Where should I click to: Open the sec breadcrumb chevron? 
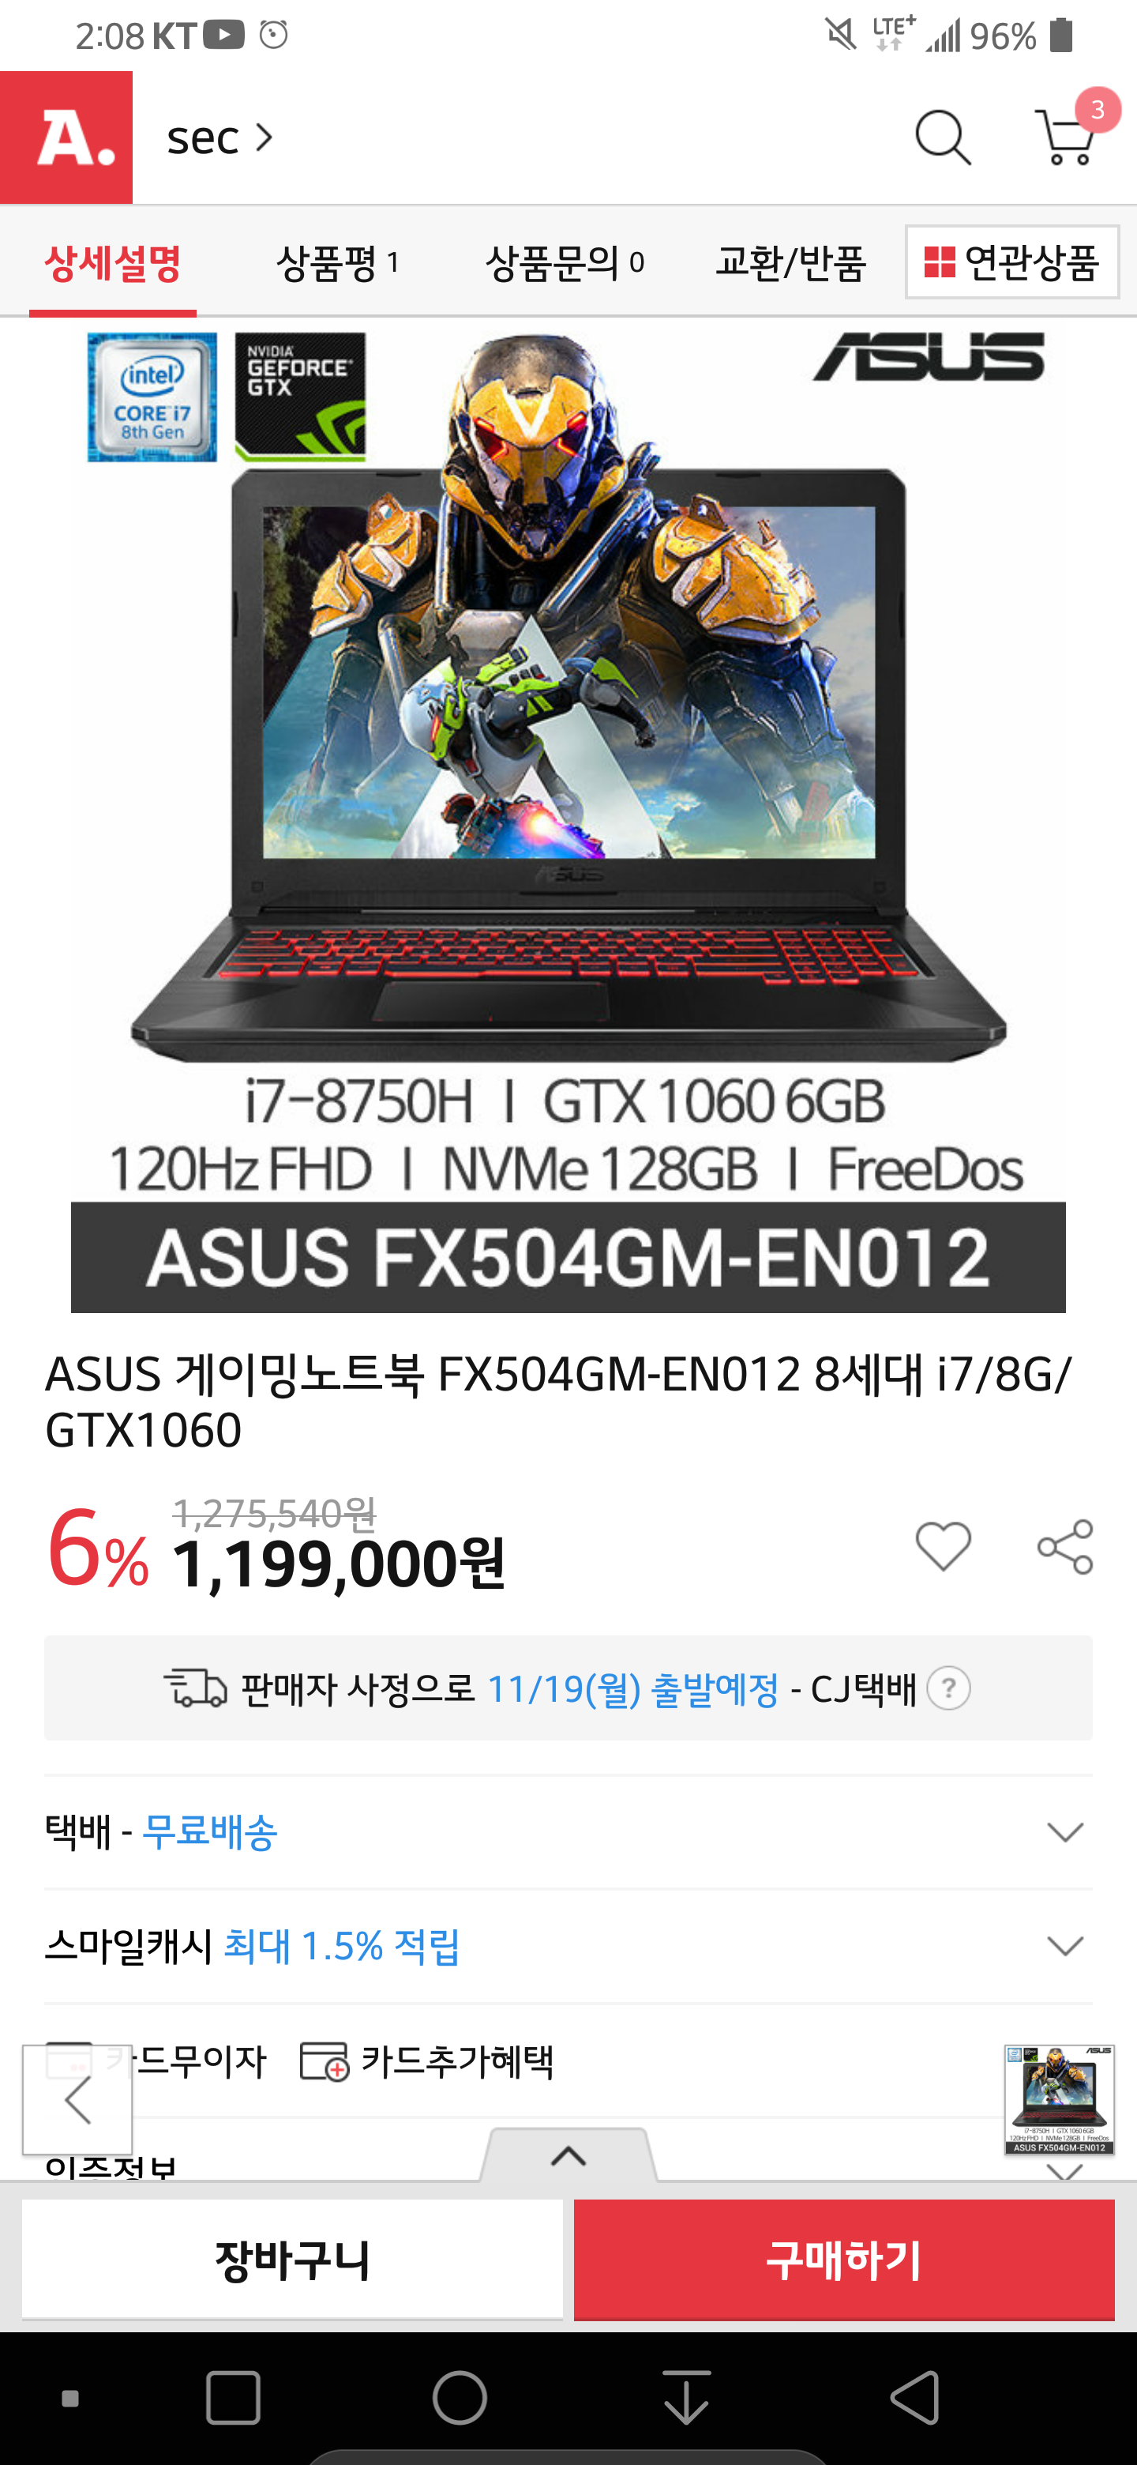tap(264, 137)
